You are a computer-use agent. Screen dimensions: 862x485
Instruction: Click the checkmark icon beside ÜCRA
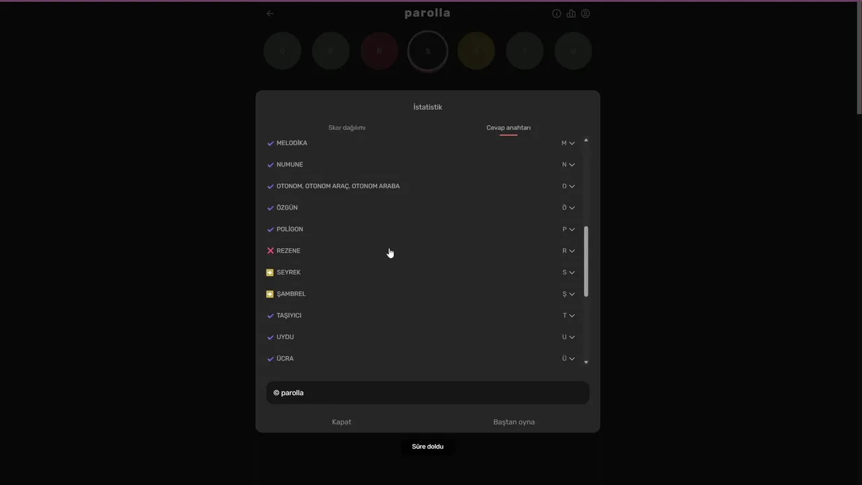point(271,359)
